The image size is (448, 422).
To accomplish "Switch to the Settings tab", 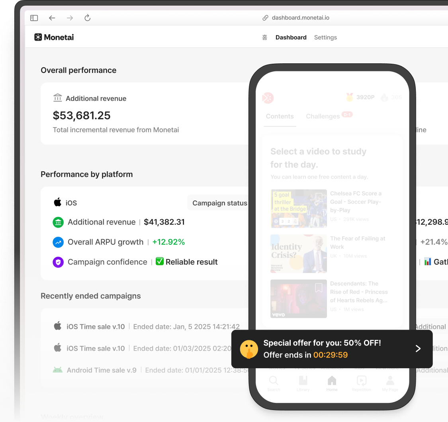I will coord(325,37).
